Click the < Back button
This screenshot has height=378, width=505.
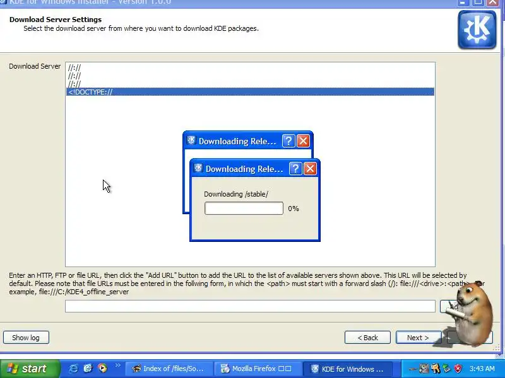367,338
